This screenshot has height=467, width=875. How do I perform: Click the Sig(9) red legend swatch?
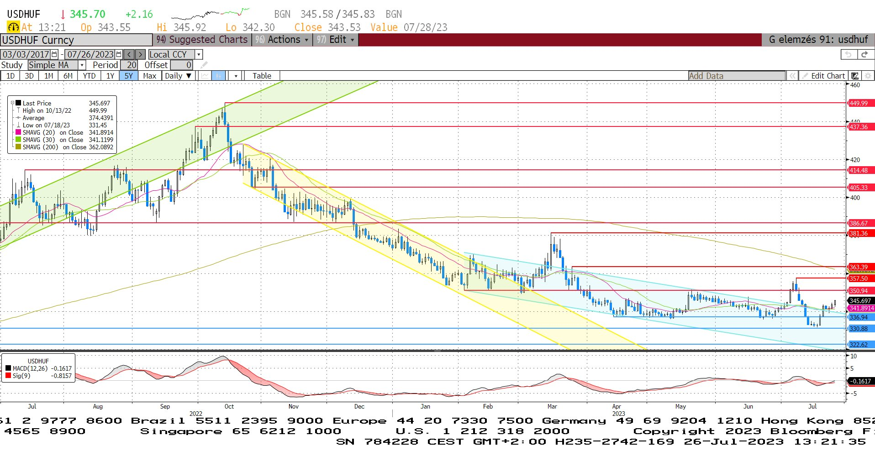[x=8, y=376]
